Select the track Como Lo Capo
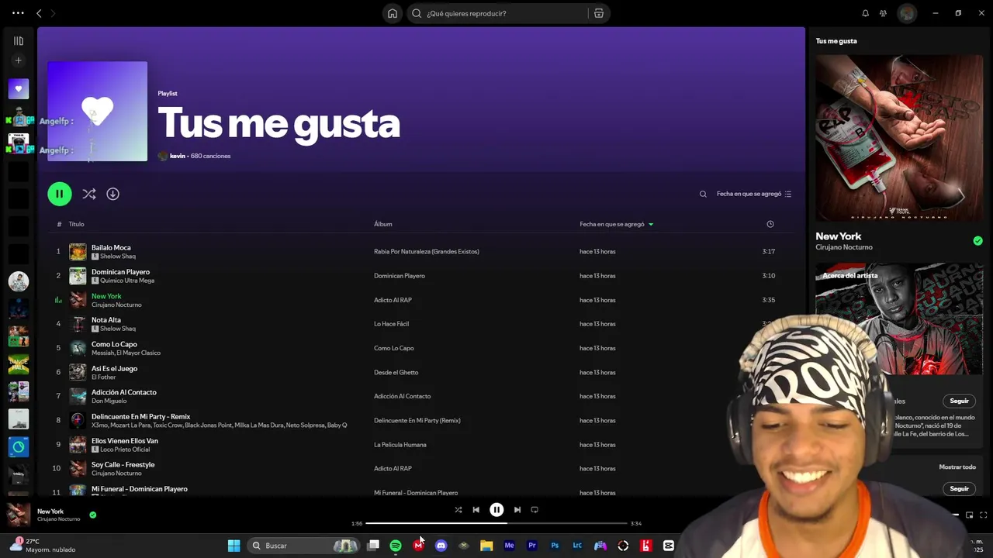 [114, 344]
